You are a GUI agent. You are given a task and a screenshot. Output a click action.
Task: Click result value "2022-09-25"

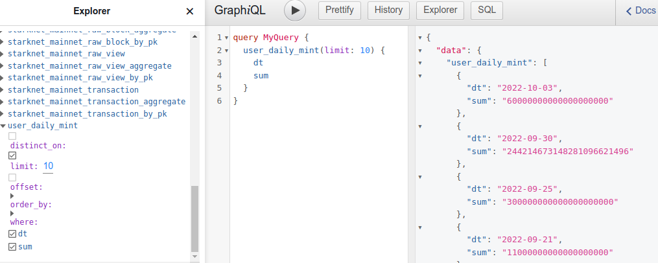pos(528,189)
